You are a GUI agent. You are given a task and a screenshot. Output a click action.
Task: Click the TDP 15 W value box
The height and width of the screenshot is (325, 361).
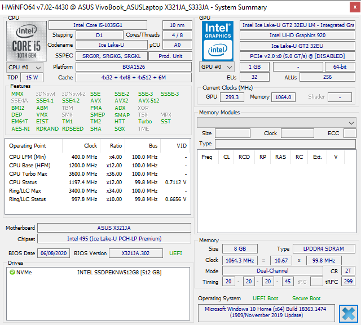(32, 77)
